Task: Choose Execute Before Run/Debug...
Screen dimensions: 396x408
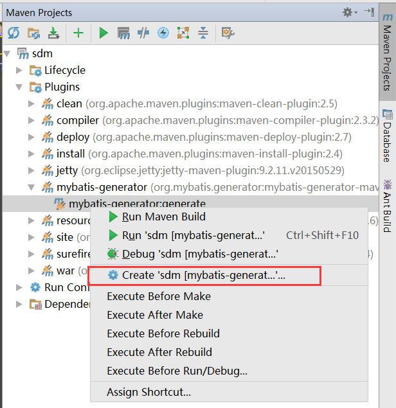Action: pyautogui.click(x=229, y=371)
